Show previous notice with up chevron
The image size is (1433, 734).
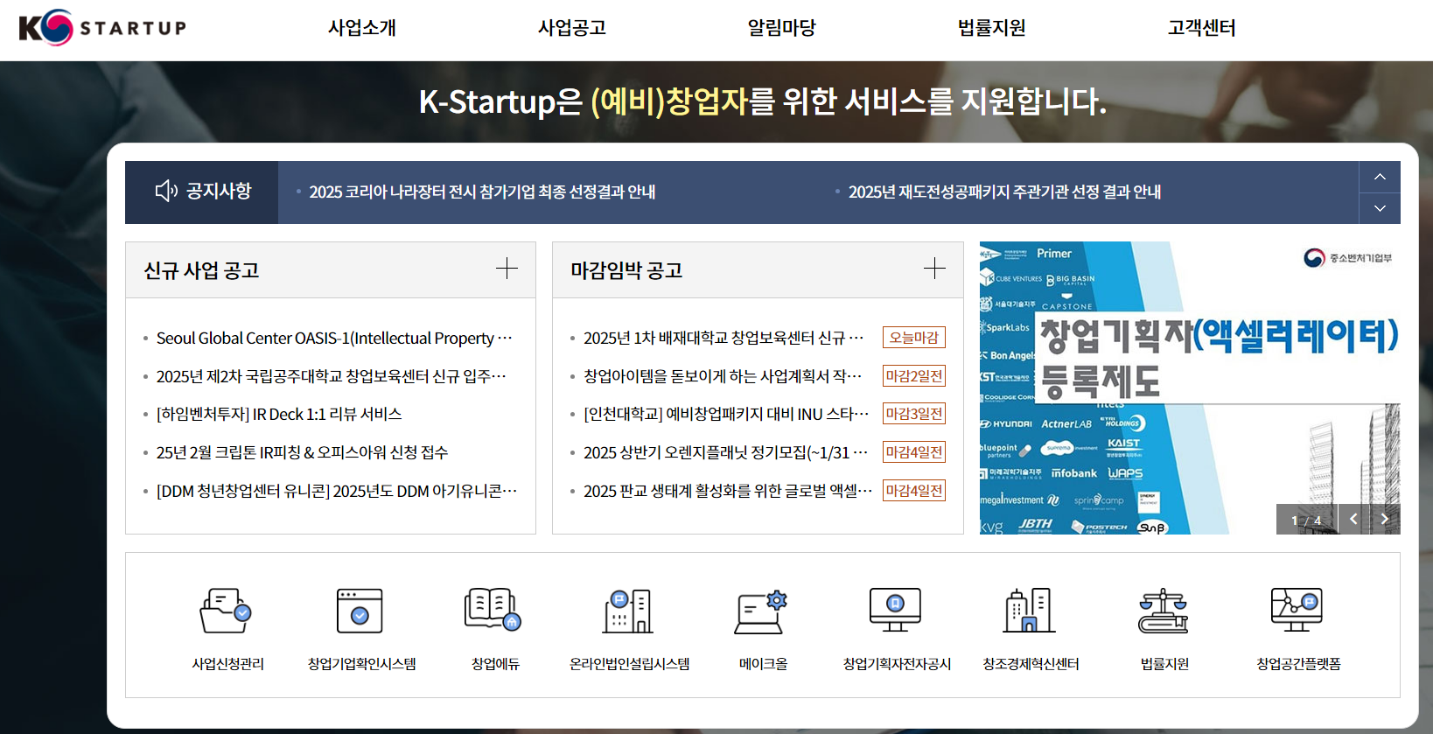coord(1380,177)
